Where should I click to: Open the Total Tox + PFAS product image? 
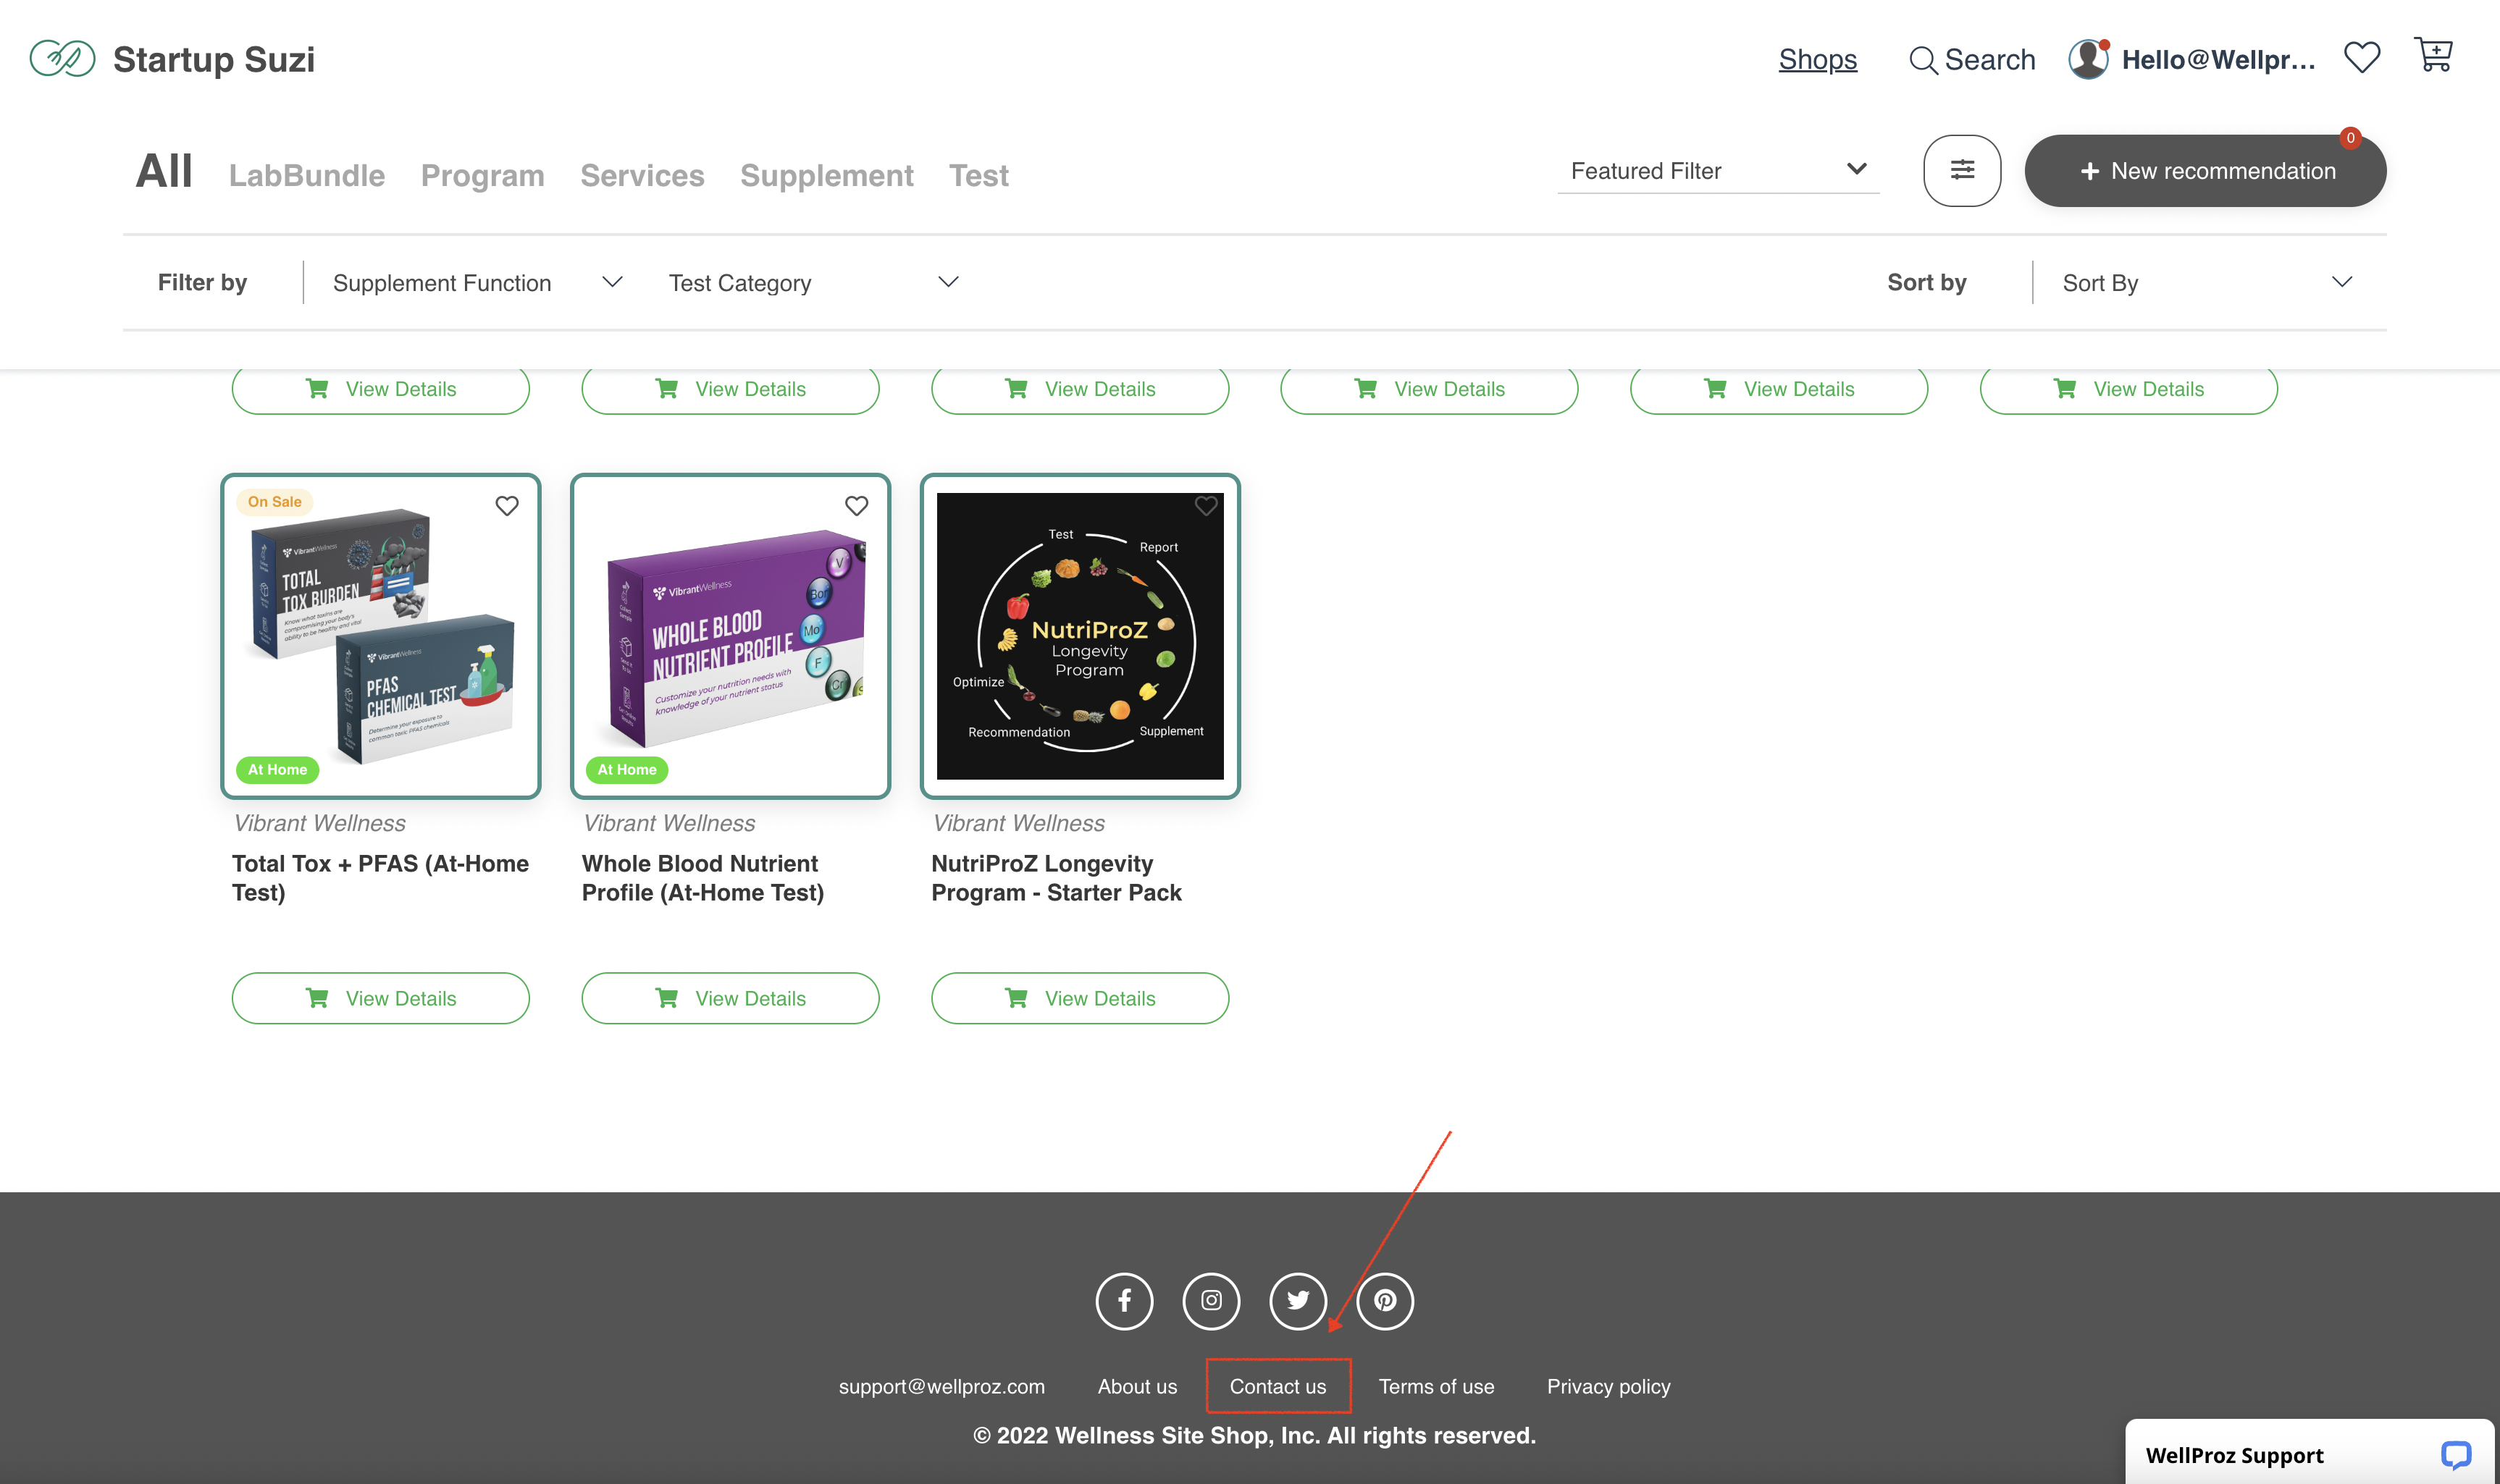pos(380,636)
